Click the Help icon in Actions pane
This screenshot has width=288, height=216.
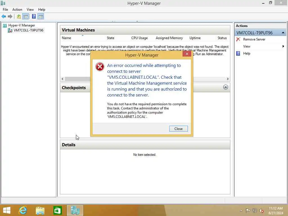tap(238, 53)
